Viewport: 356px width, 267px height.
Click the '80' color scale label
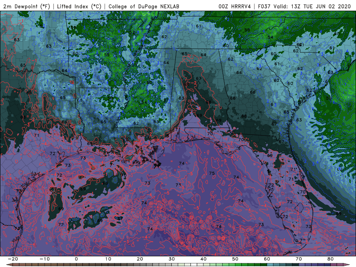pyautogui.click(x=331, y=259)
